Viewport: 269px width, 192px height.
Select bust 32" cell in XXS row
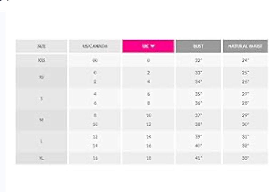point(198,60)
